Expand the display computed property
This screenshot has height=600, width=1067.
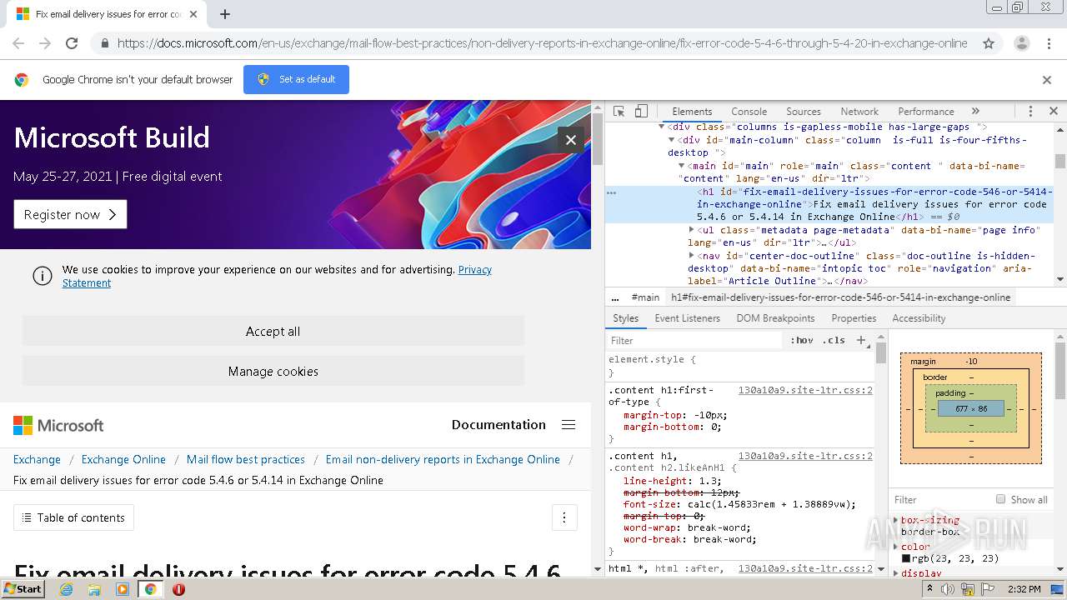[896, 573]
